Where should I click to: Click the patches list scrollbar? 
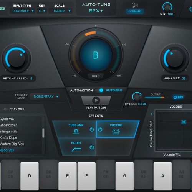click(x=43, y=133)
